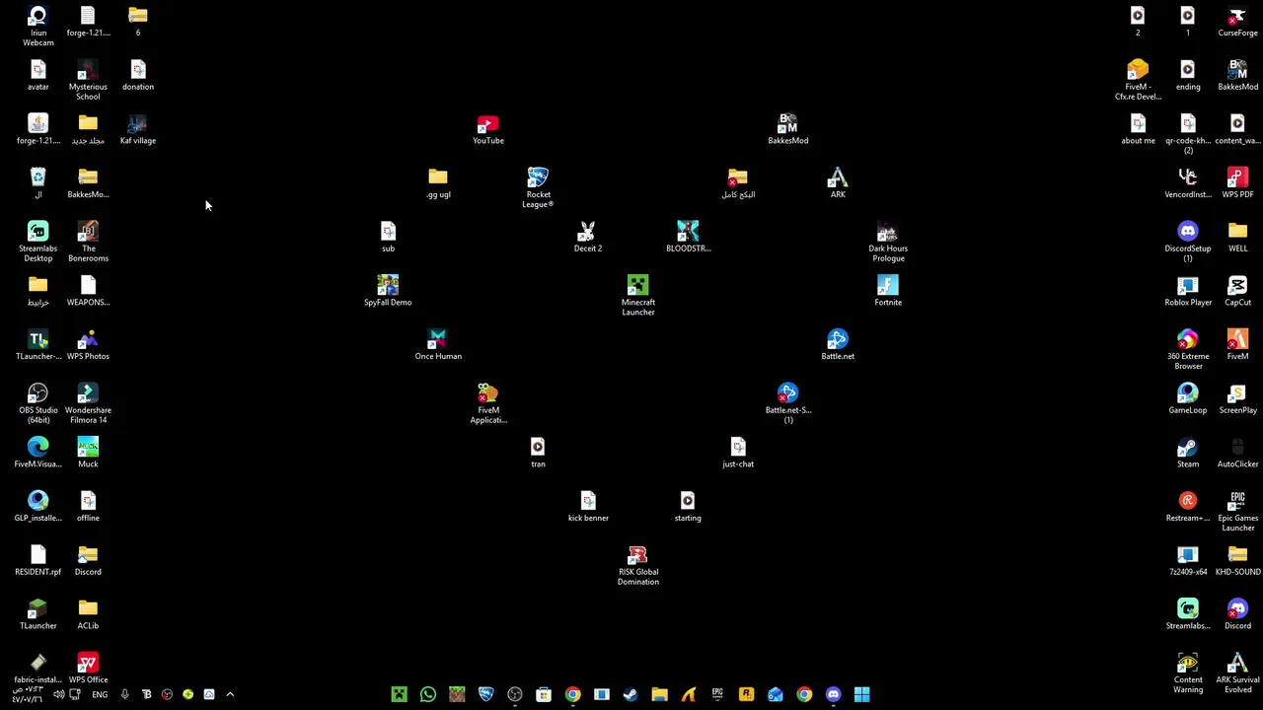Screen dimensions: 1263x710
Task: Launch OBS Studio (64bit) desktop shortcut
Action: click(x=37, y=403)
